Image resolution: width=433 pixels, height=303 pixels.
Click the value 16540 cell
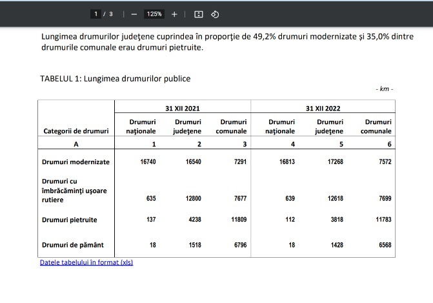tap(194, 162)
